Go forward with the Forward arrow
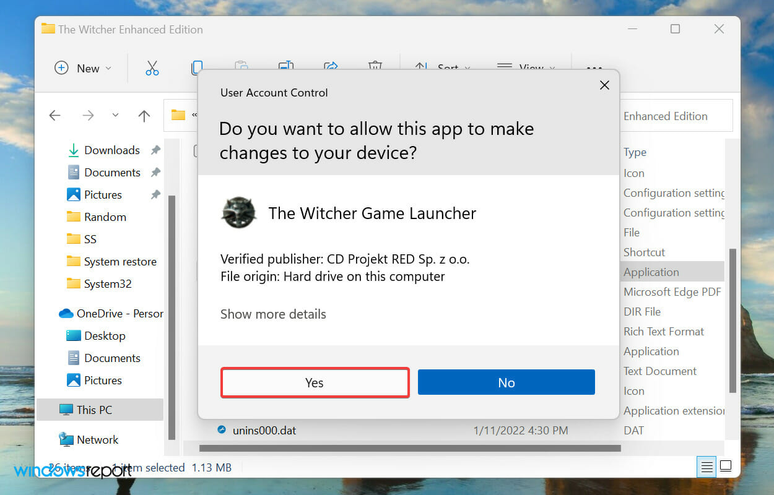The width and height of the screenshot is (774, 495). point(88,116)
